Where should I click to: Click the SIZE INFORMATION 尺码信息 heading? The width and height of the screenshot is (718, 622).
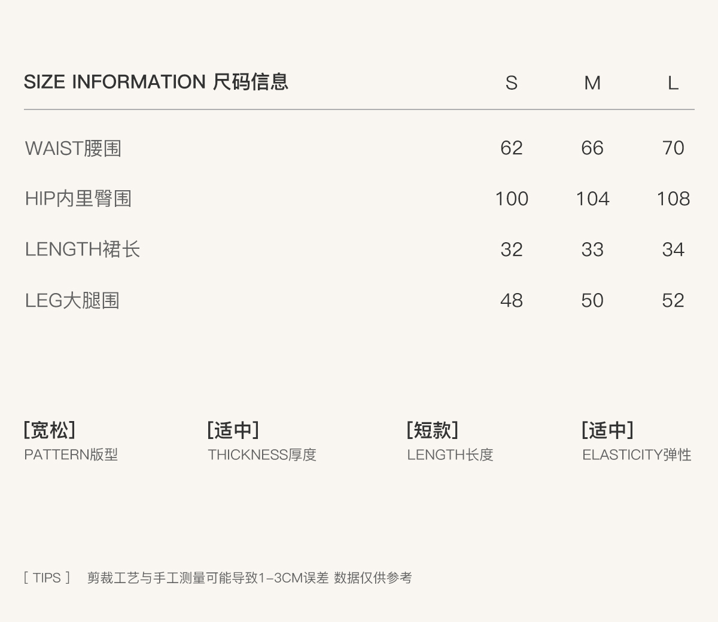pos(156,81)
